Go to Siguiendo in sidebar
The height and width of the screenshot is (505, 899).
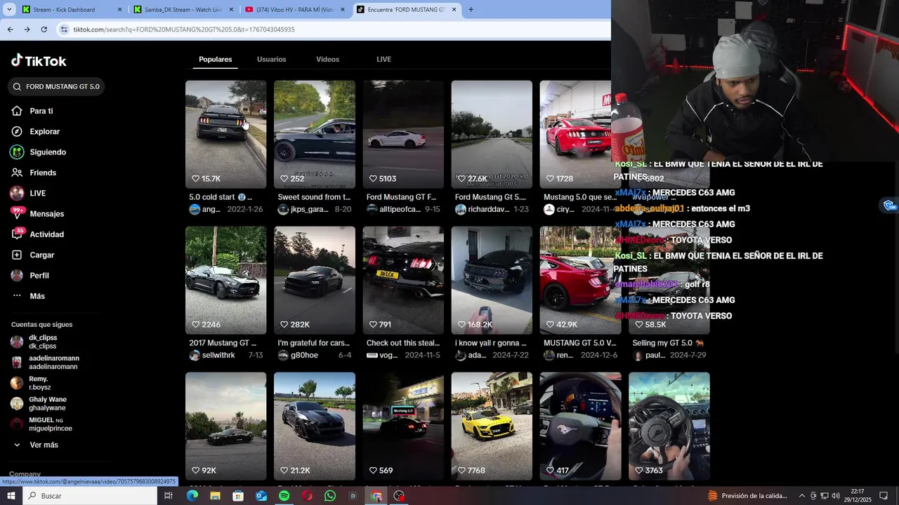coord(39,152)
